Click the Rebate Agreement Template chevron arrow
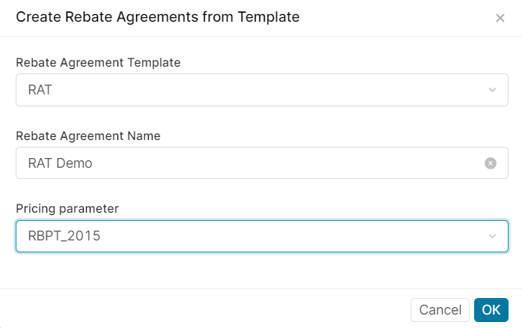The height and width of the screenshot is (328, 522). pyautogui.click(x=492, y=90)
